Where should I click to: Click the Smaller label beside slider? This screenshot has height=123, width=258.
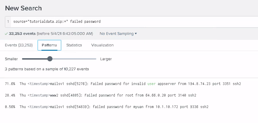pyautogui.click(x=11, y=59)
